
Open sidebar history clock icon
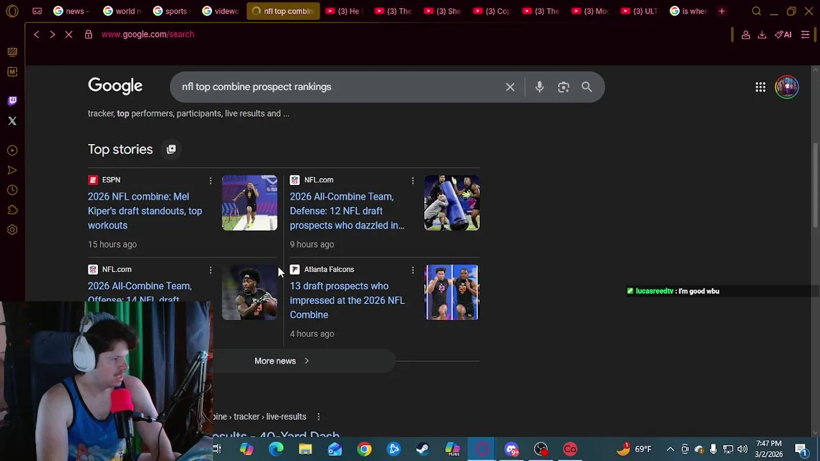pos(12,190)
